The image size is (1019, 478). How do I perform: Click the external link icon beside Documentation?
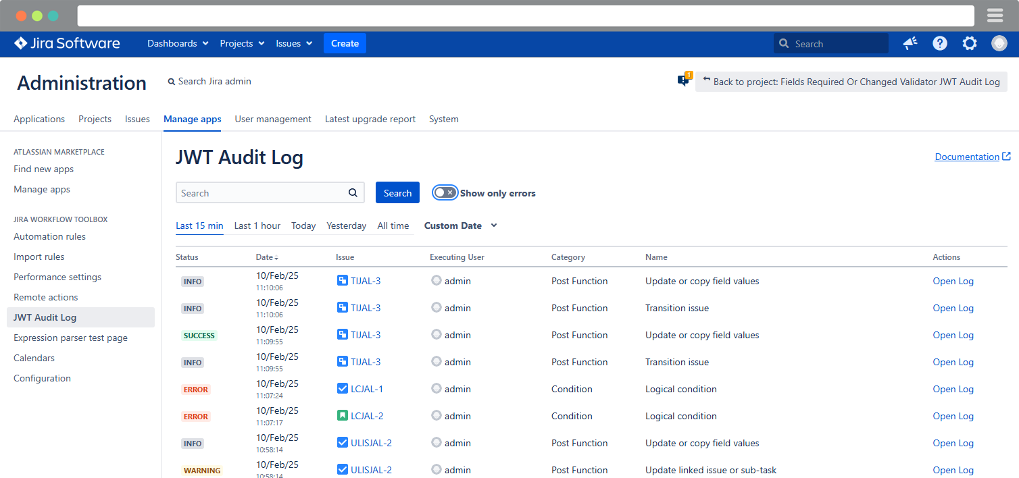[1006, 156]
